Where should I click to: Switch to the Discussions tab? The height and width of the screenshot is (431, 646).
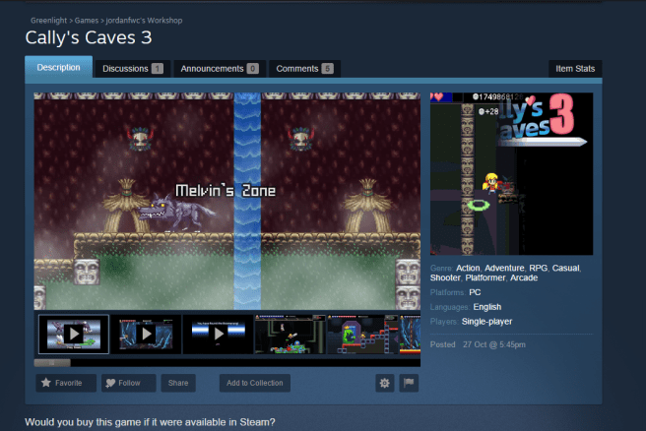click(x=132, y=69)
